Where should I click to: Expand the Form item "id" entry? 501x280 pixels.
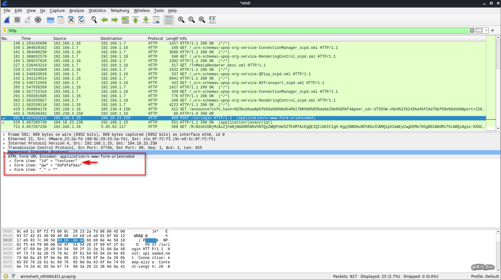point(10,161)
